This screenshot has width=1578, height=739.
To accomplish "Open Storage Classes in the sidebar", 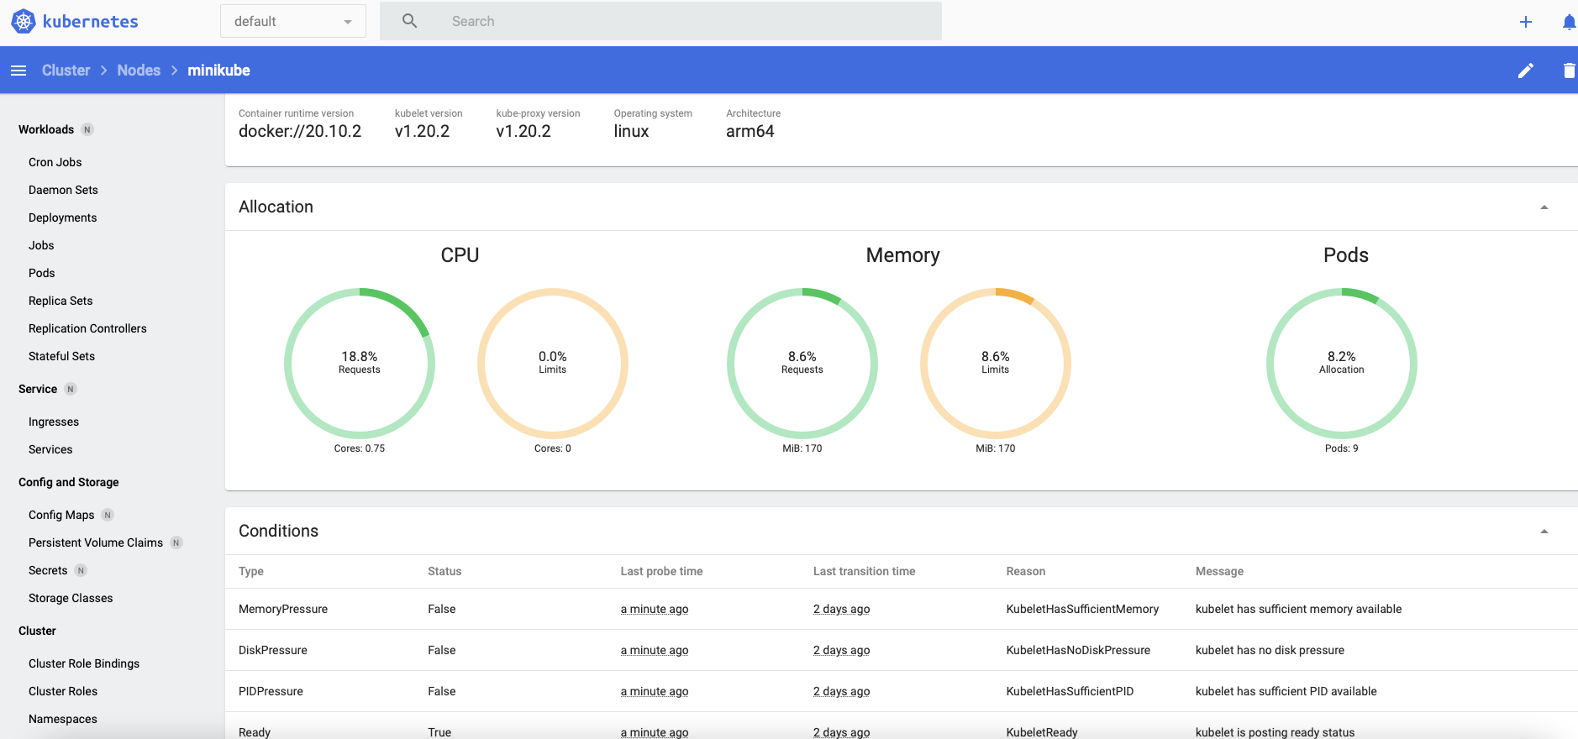I will (71, 598).
